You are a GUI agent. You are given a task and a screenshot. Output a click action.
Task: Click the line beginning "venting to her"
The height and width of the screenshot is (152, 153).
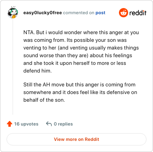coord(81,48)
